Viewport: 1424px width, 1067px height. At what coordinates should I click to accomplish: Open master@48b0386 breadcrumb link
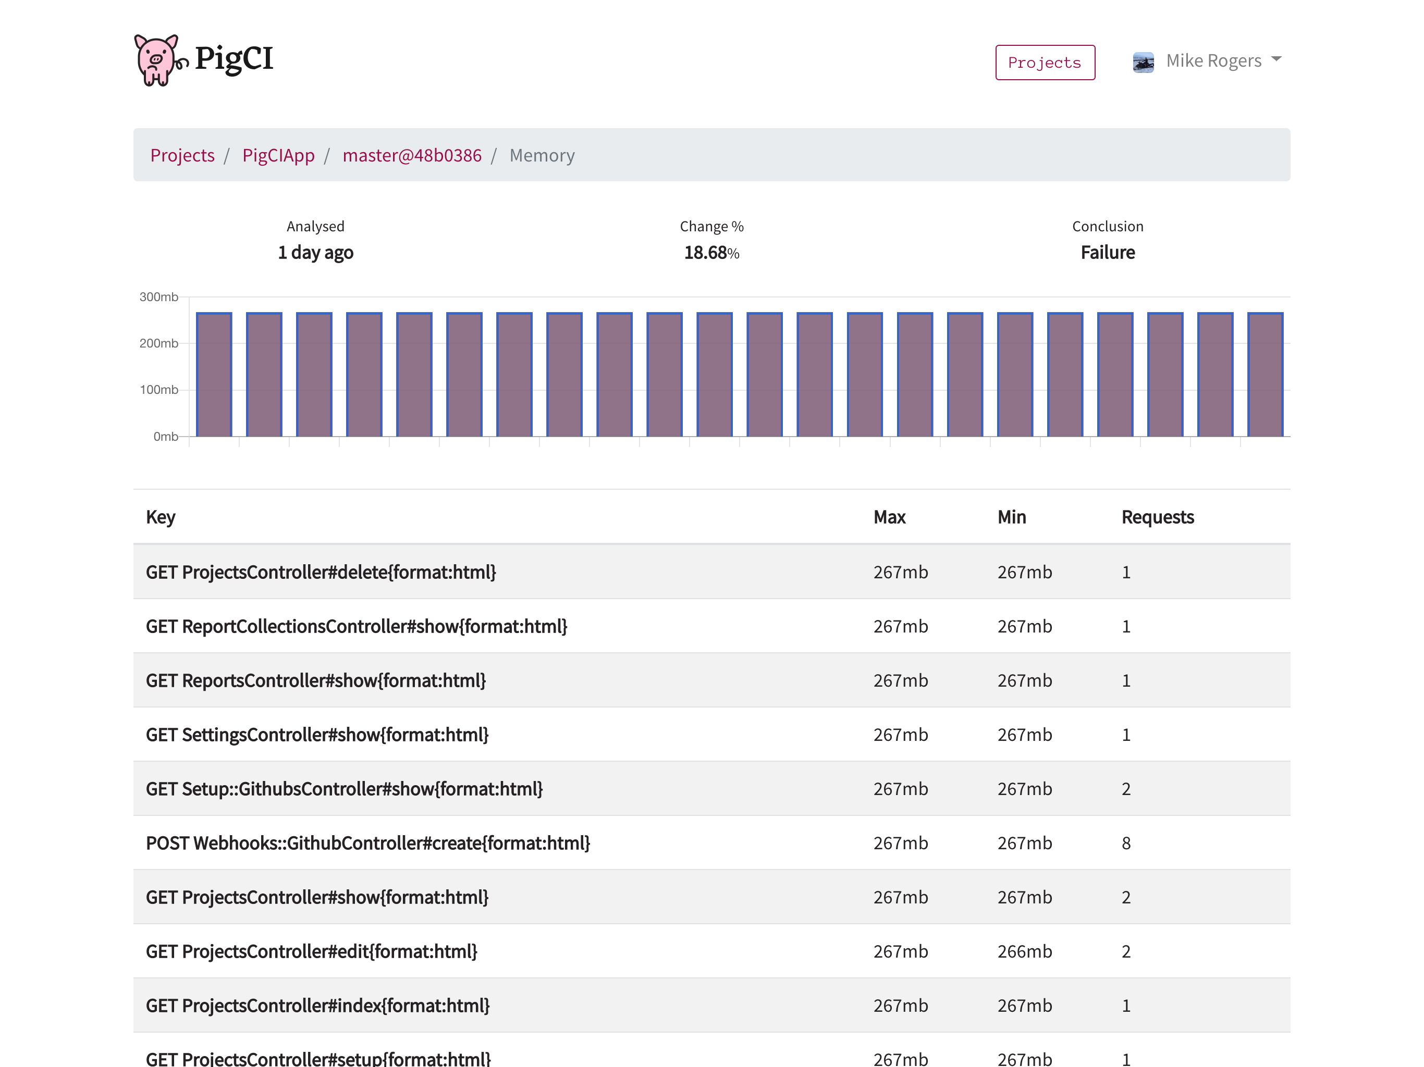(x=411, y=155)
